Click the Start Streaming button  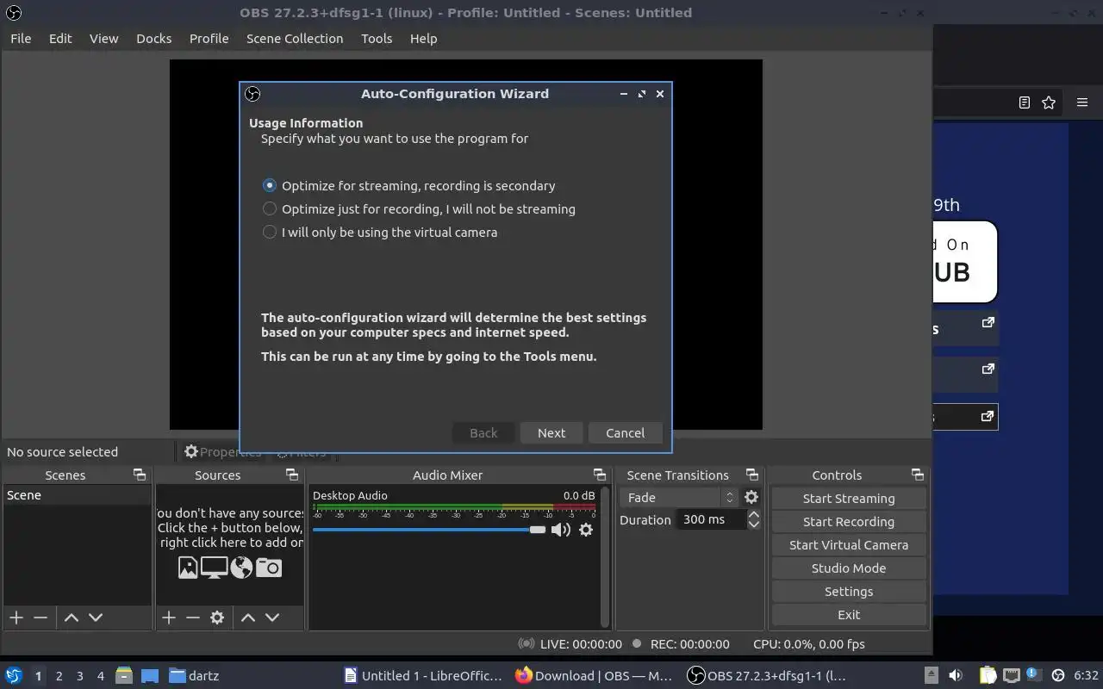[849, 498]
